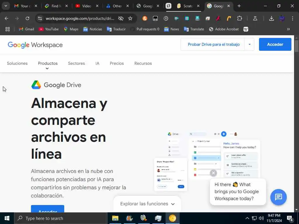Screen dimensions: 299x224
Task: Open Chrome three-dot menu
Action: coord(293,18)
